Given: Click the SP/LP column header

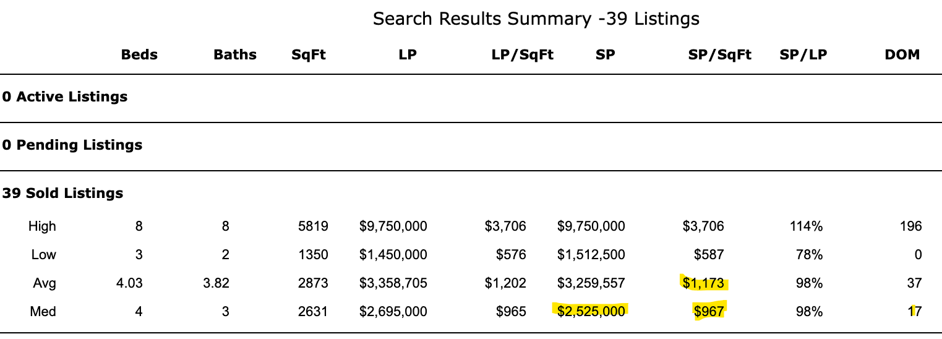Looking at the screenshot, I should (803, 54).
